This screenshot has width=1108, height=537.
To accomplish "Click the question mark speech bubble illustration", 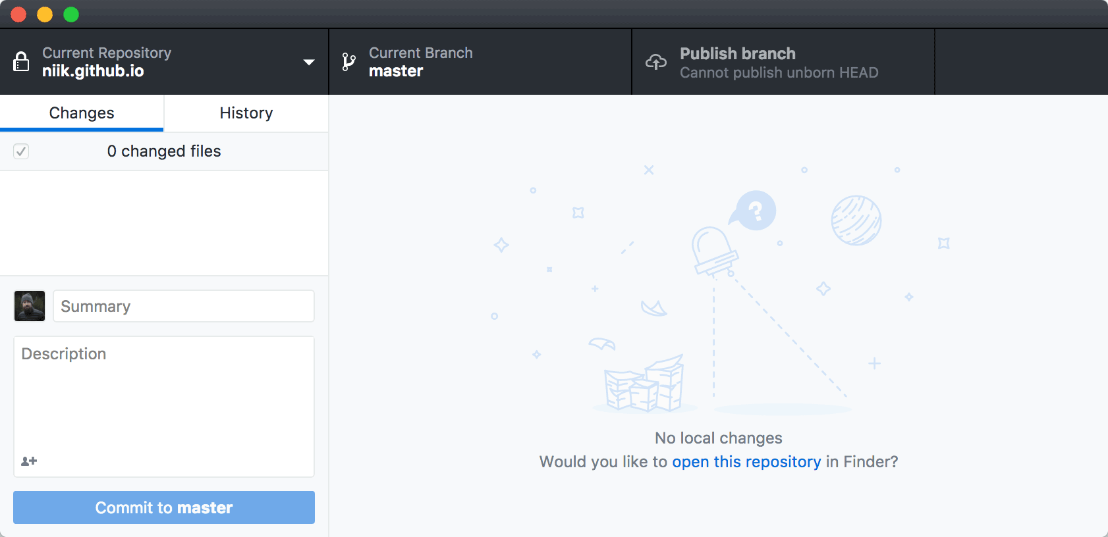I will (755, 211).
